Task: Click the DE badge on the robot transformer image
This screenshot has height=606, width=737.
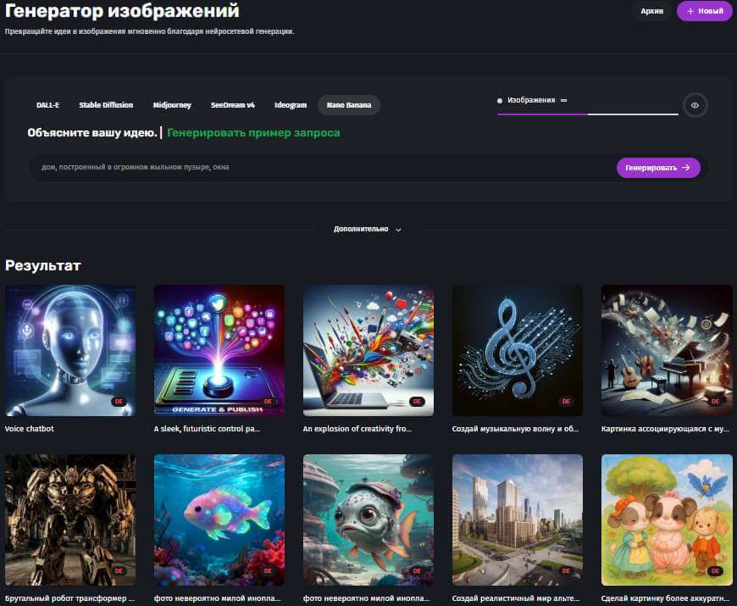Action: [x=118, y=571]
